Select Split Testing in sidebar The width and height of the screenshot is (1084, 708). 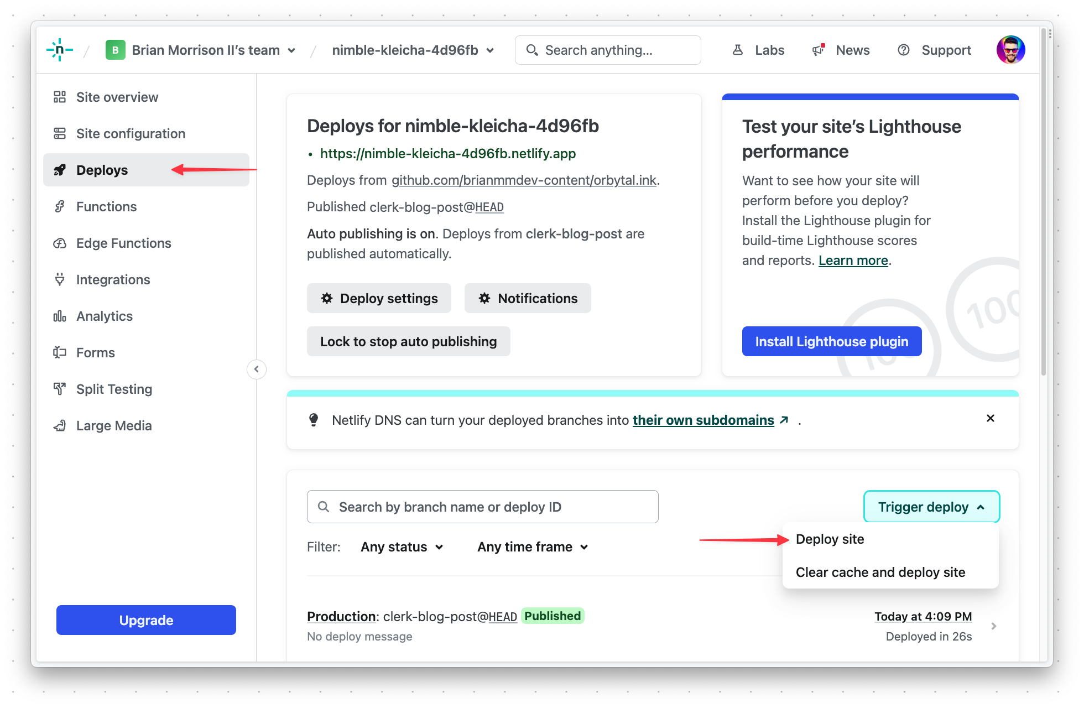tap(114, 389)
